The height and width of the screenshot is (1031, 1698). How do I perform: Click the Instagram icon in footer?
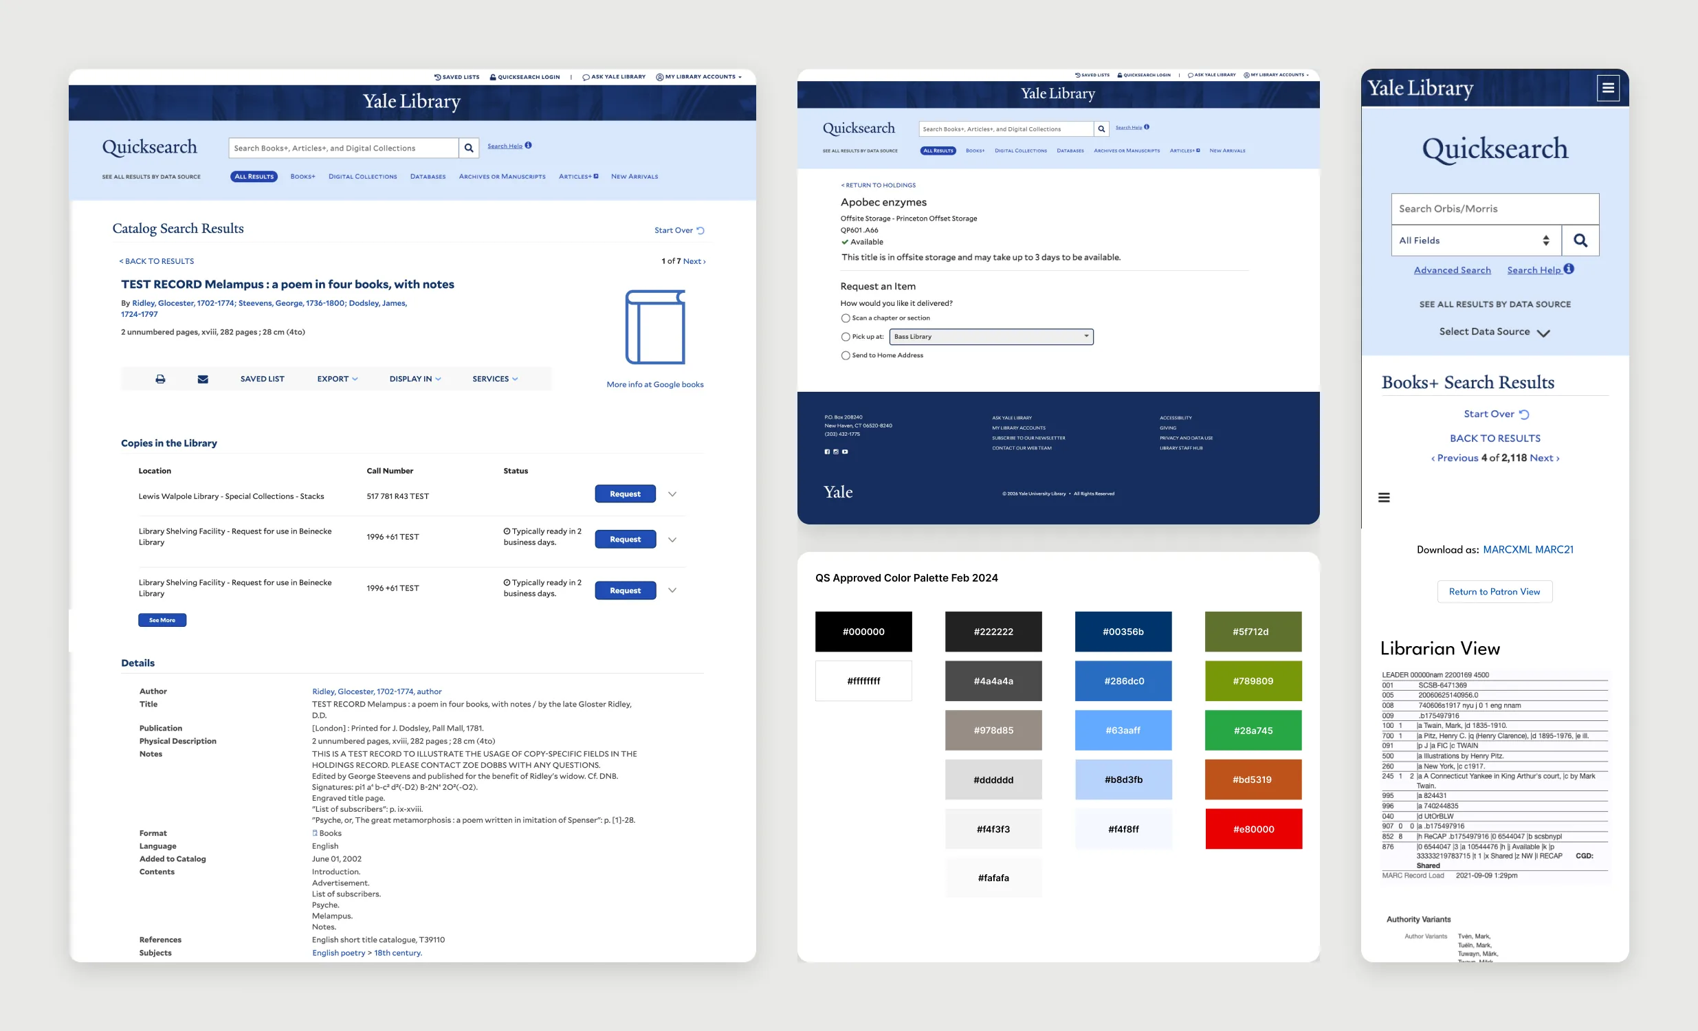pyautogui.click(x=836, y=452)
